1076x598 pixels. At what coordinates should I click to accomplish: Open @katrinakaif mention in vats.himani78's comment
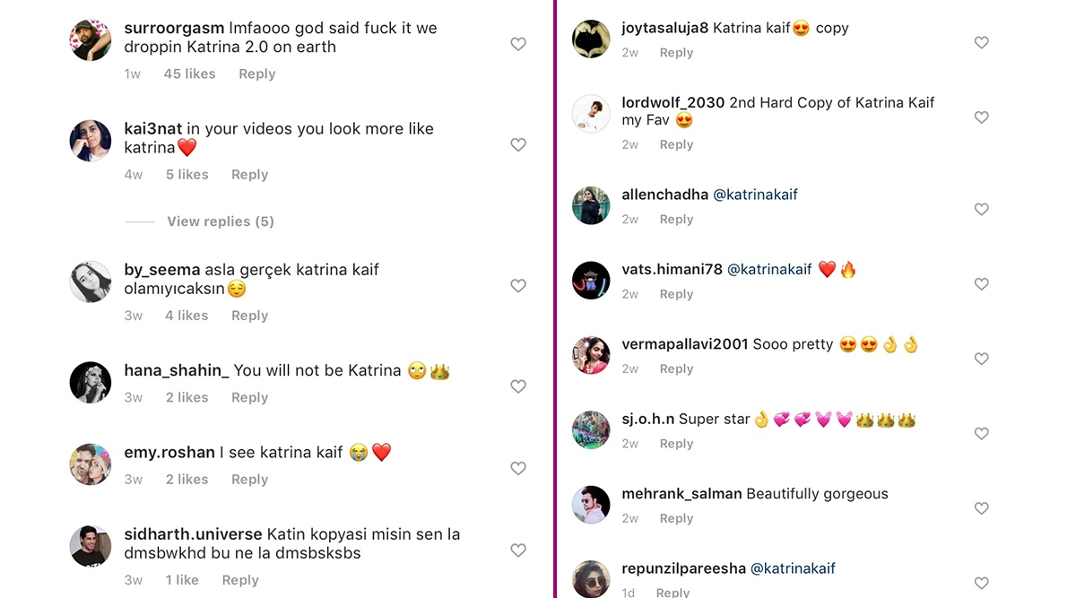(769, 269)
